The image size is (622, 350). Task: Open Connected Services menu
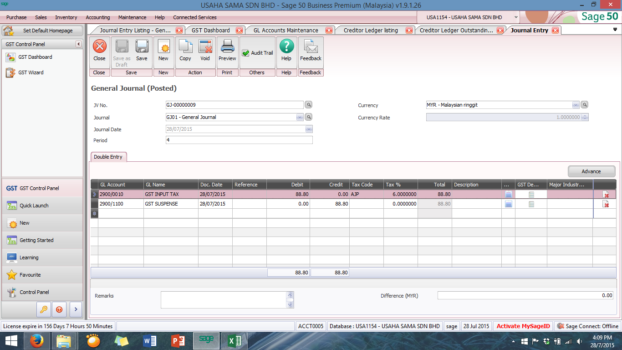[195, 17]
